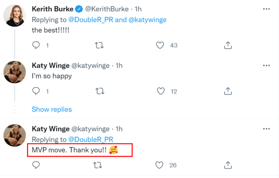Retweet the "MVP move. Thank you!!" tweet
The height and width of the screenshot is (178, 279).
[x=99, y=165]
